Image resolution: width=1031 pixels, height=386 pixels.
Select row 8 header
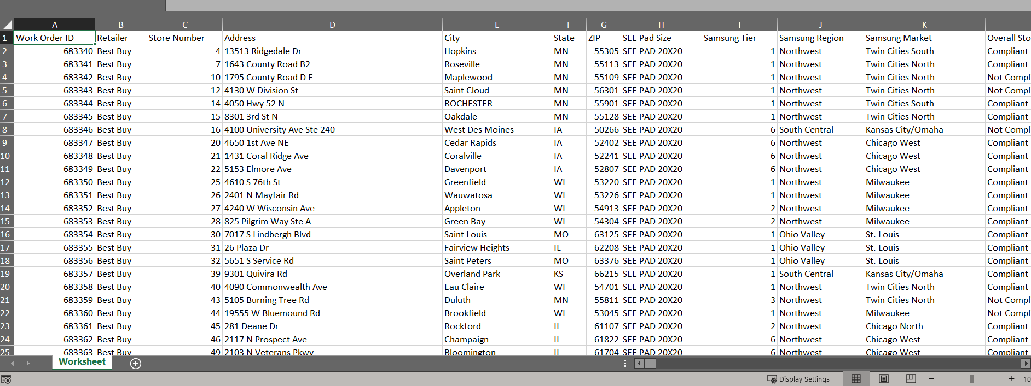7,129
